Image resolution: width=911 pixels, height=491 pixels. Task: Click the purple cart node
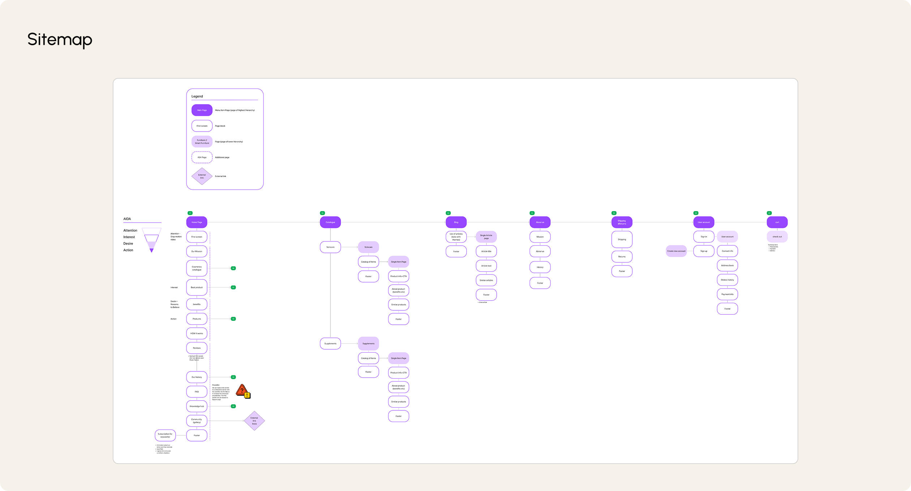tap(777, 222)
